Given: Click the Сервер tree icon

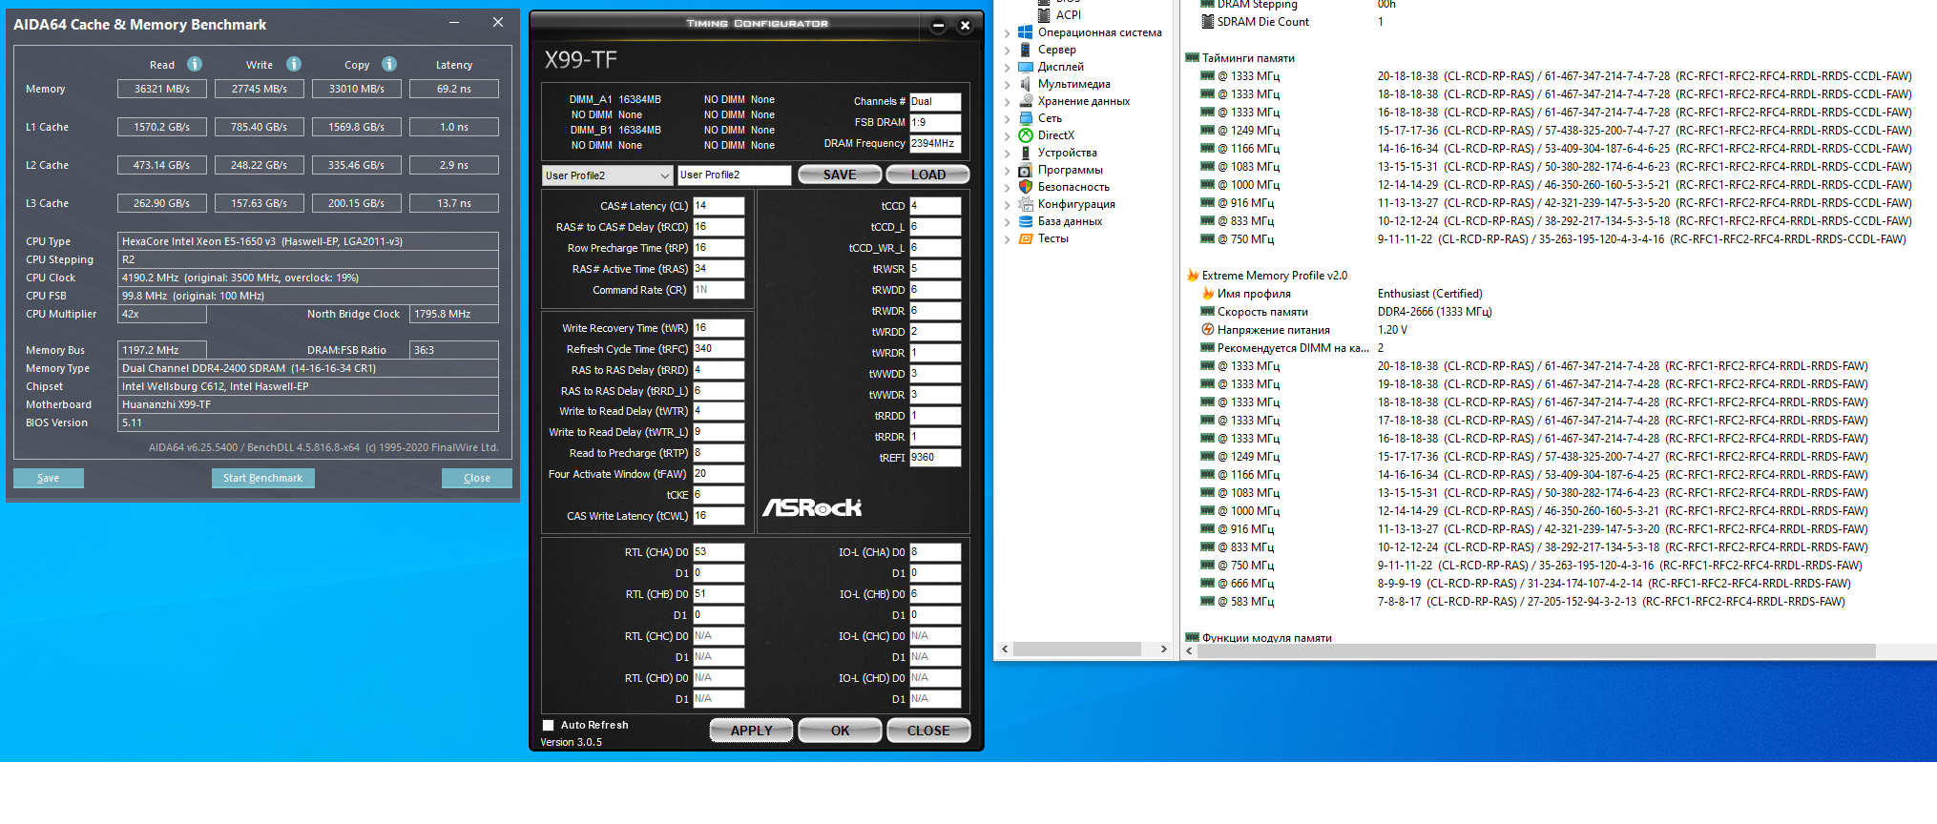Looking at the screenshot, I should click(1026, 50).
